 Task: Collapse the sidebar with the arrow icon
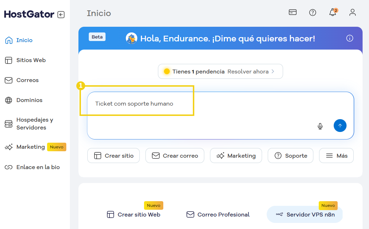tap(61, 14)
